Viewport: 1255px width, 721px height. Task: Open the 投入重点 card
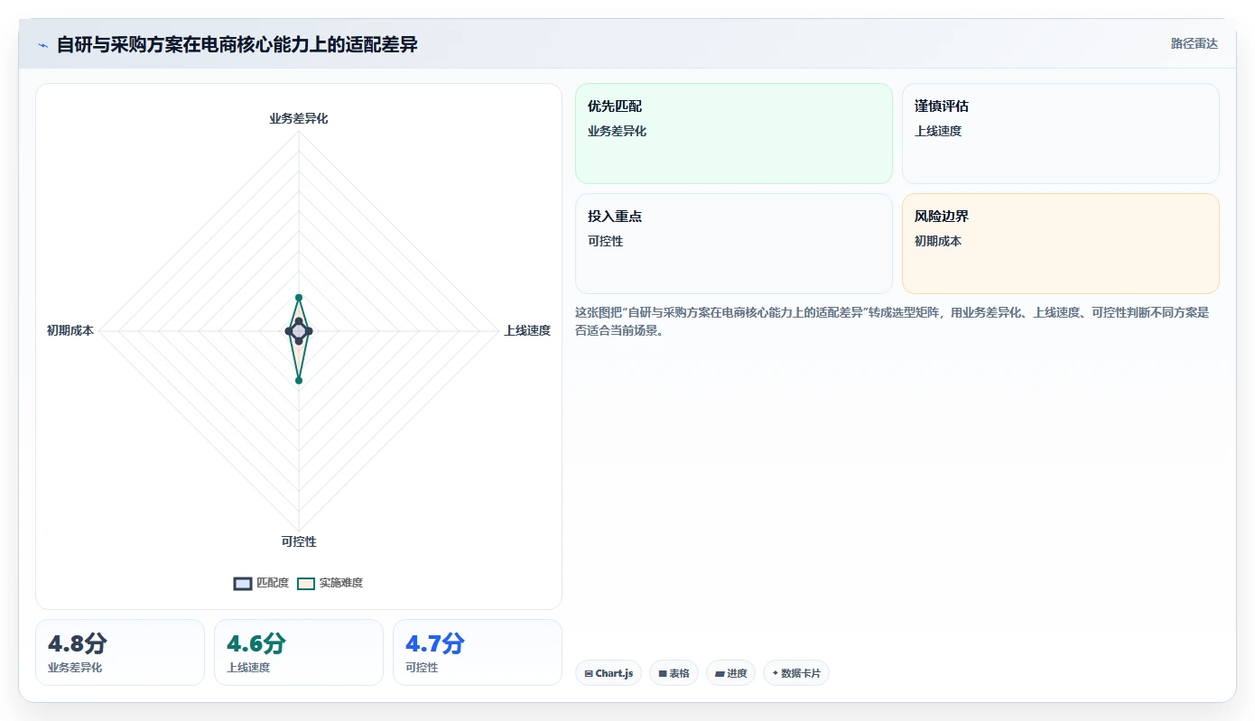[734, 244]
